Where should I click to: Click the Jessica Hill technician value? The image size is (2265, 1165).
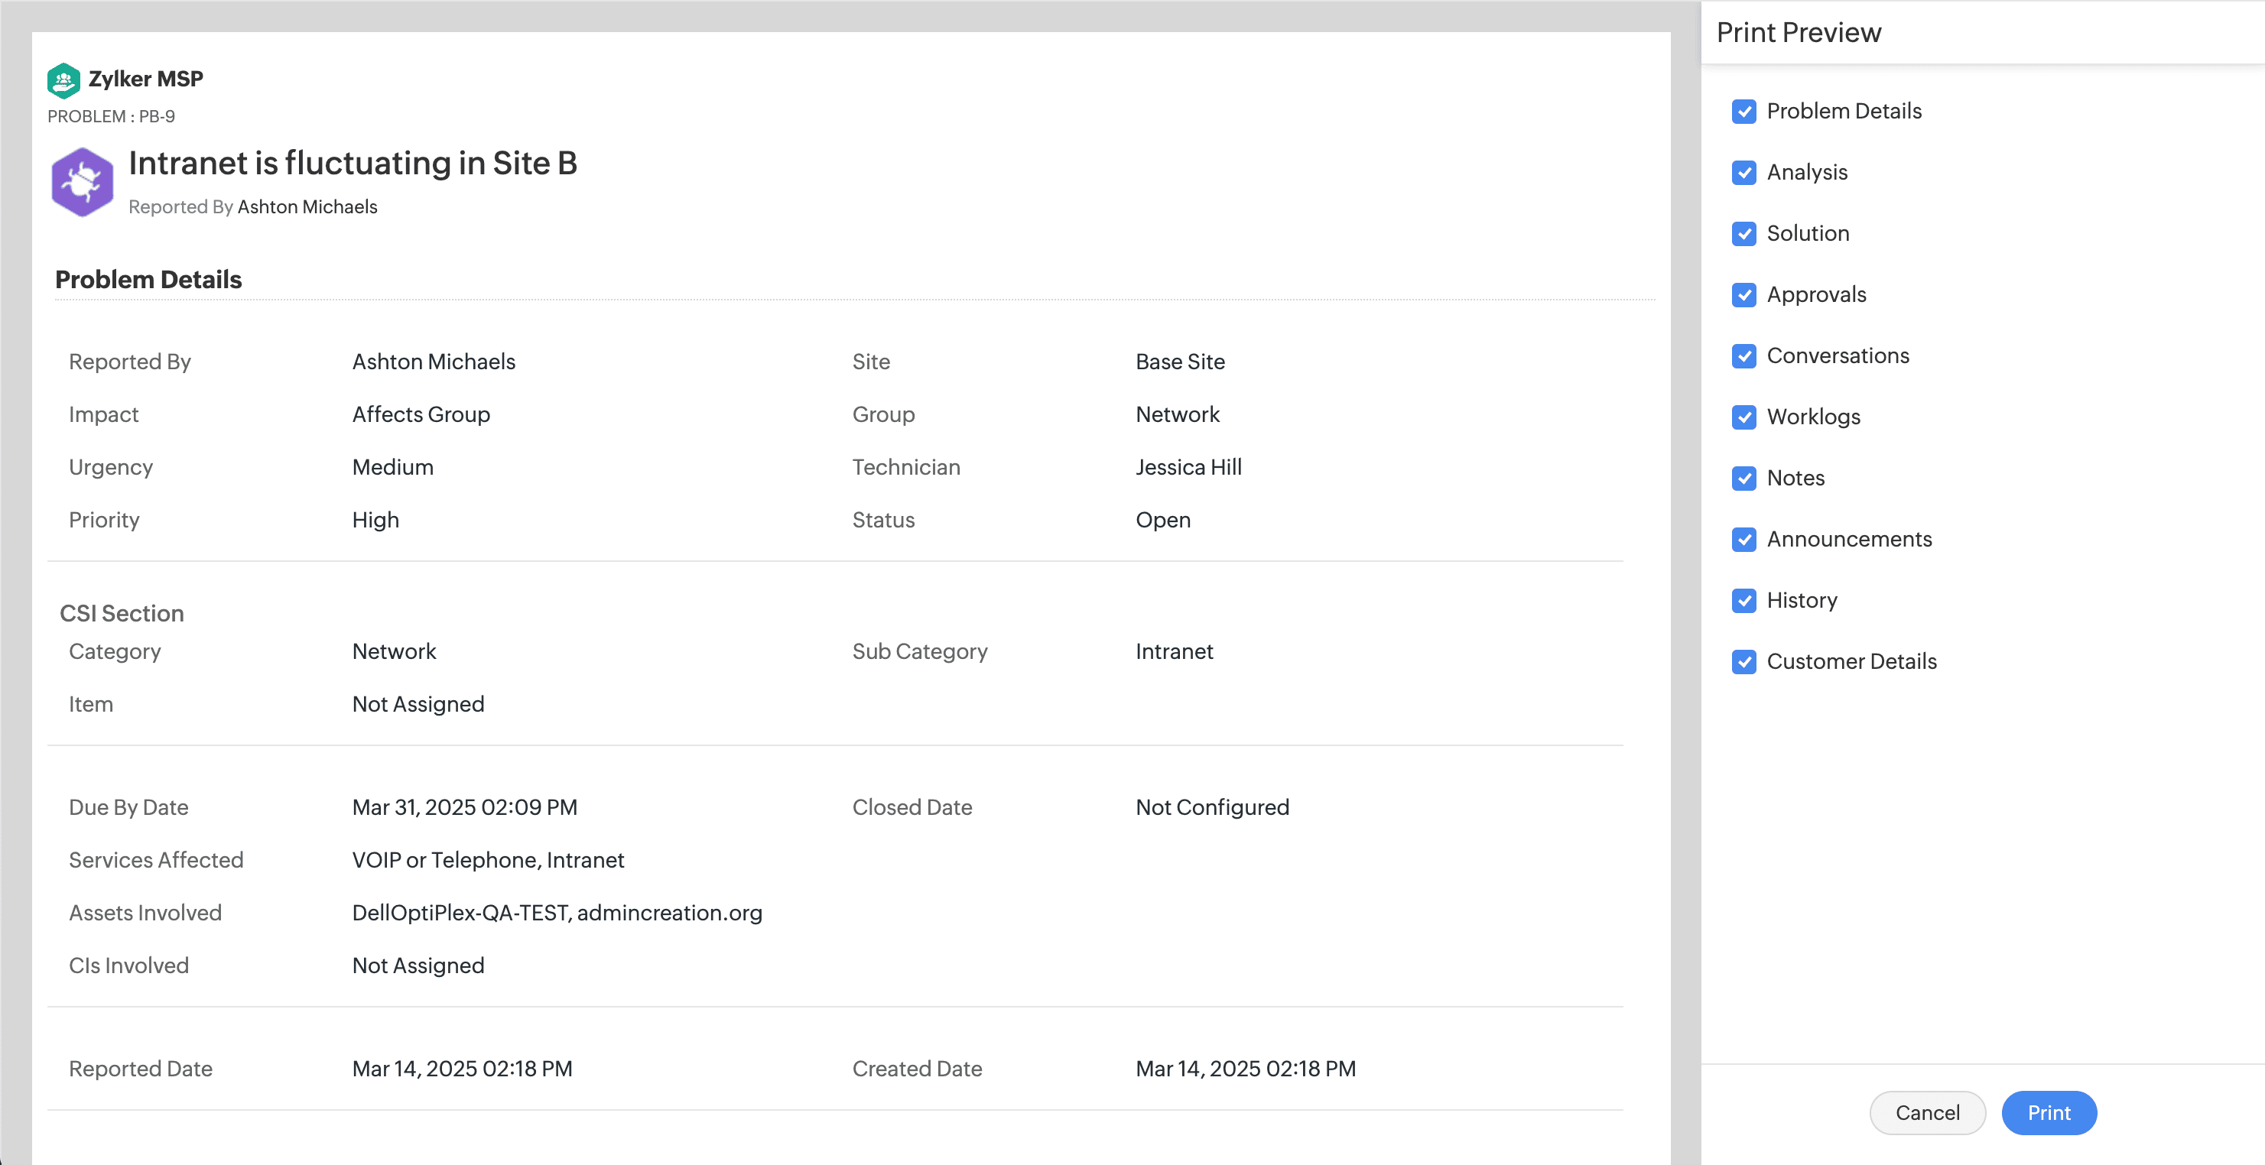click(1188, 467)
